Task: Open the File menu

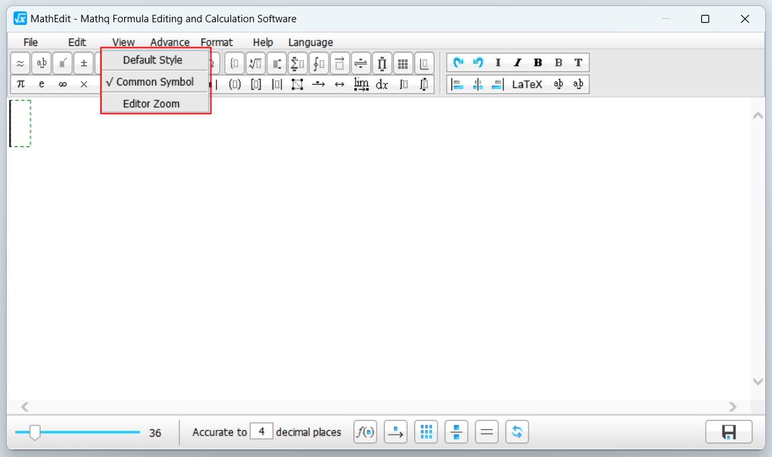Action: point(30,42)
